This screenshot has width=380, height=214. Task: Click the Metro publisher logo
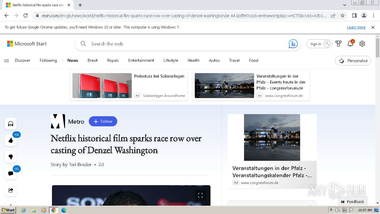58,121
